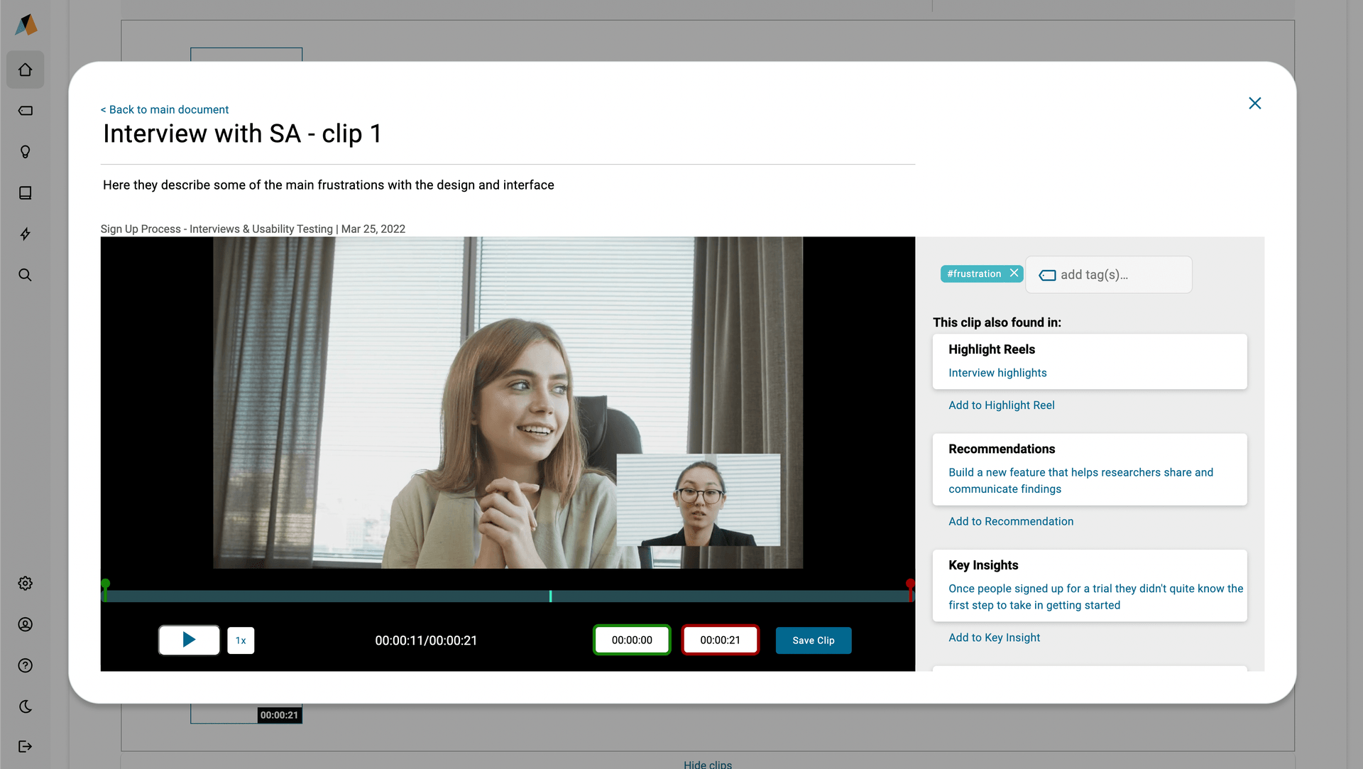Click the Interview highlights reel entry

tap(997, 372)
